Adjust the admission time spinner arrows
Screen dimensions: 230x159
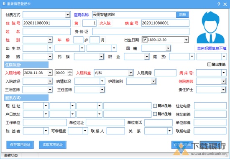70,73
